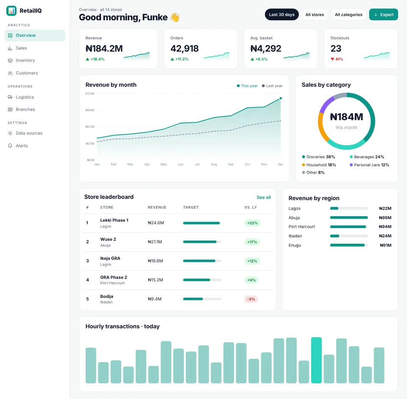Open the Inventory page
The height and width of the screenshot is (399, 407).
click(35, 61)
